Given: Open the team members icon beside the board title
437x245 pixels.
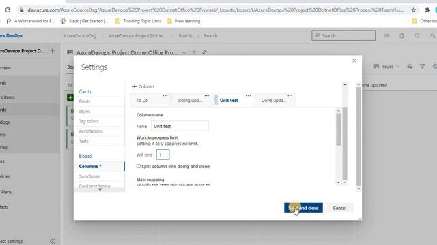Looking at the screenshot, I should pyautogui.click(x=204, y=52).
